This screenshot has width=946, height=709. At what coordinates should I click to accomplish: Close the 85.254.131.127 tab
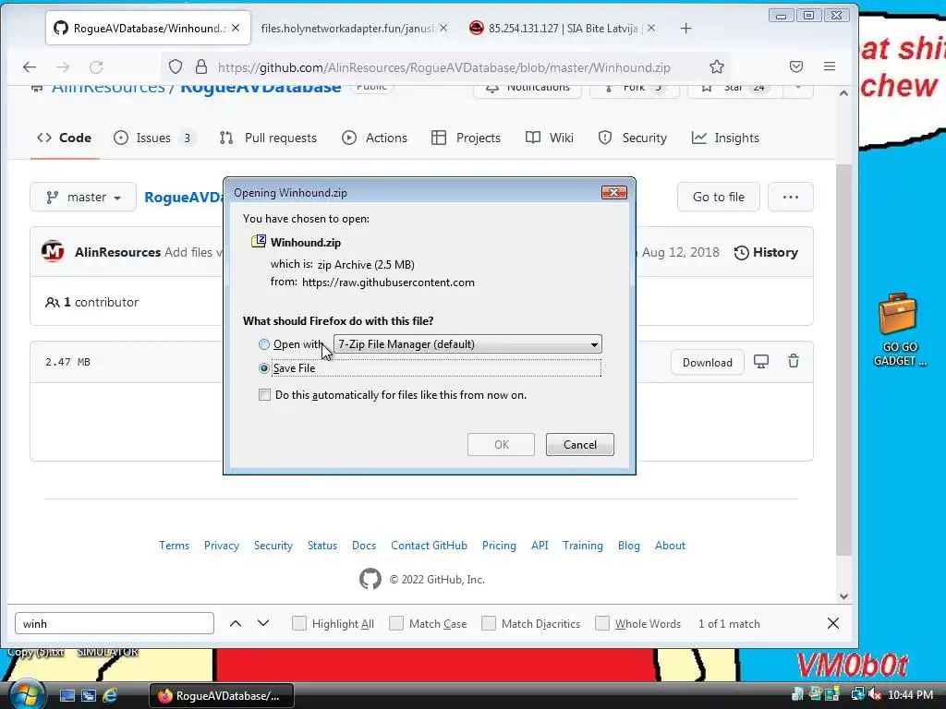(x=651, y=28)
